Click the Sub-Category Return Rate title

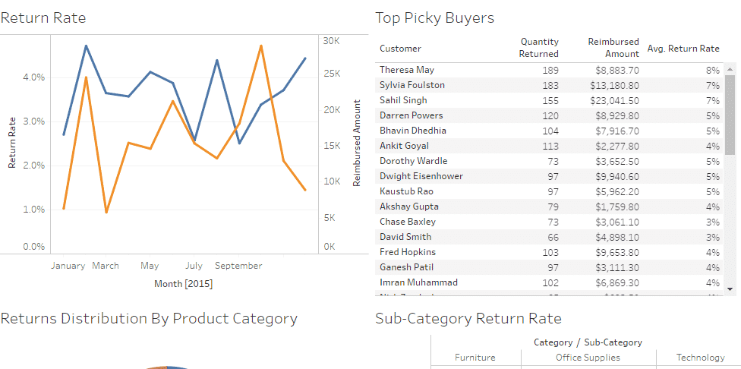tap(468, 318)
